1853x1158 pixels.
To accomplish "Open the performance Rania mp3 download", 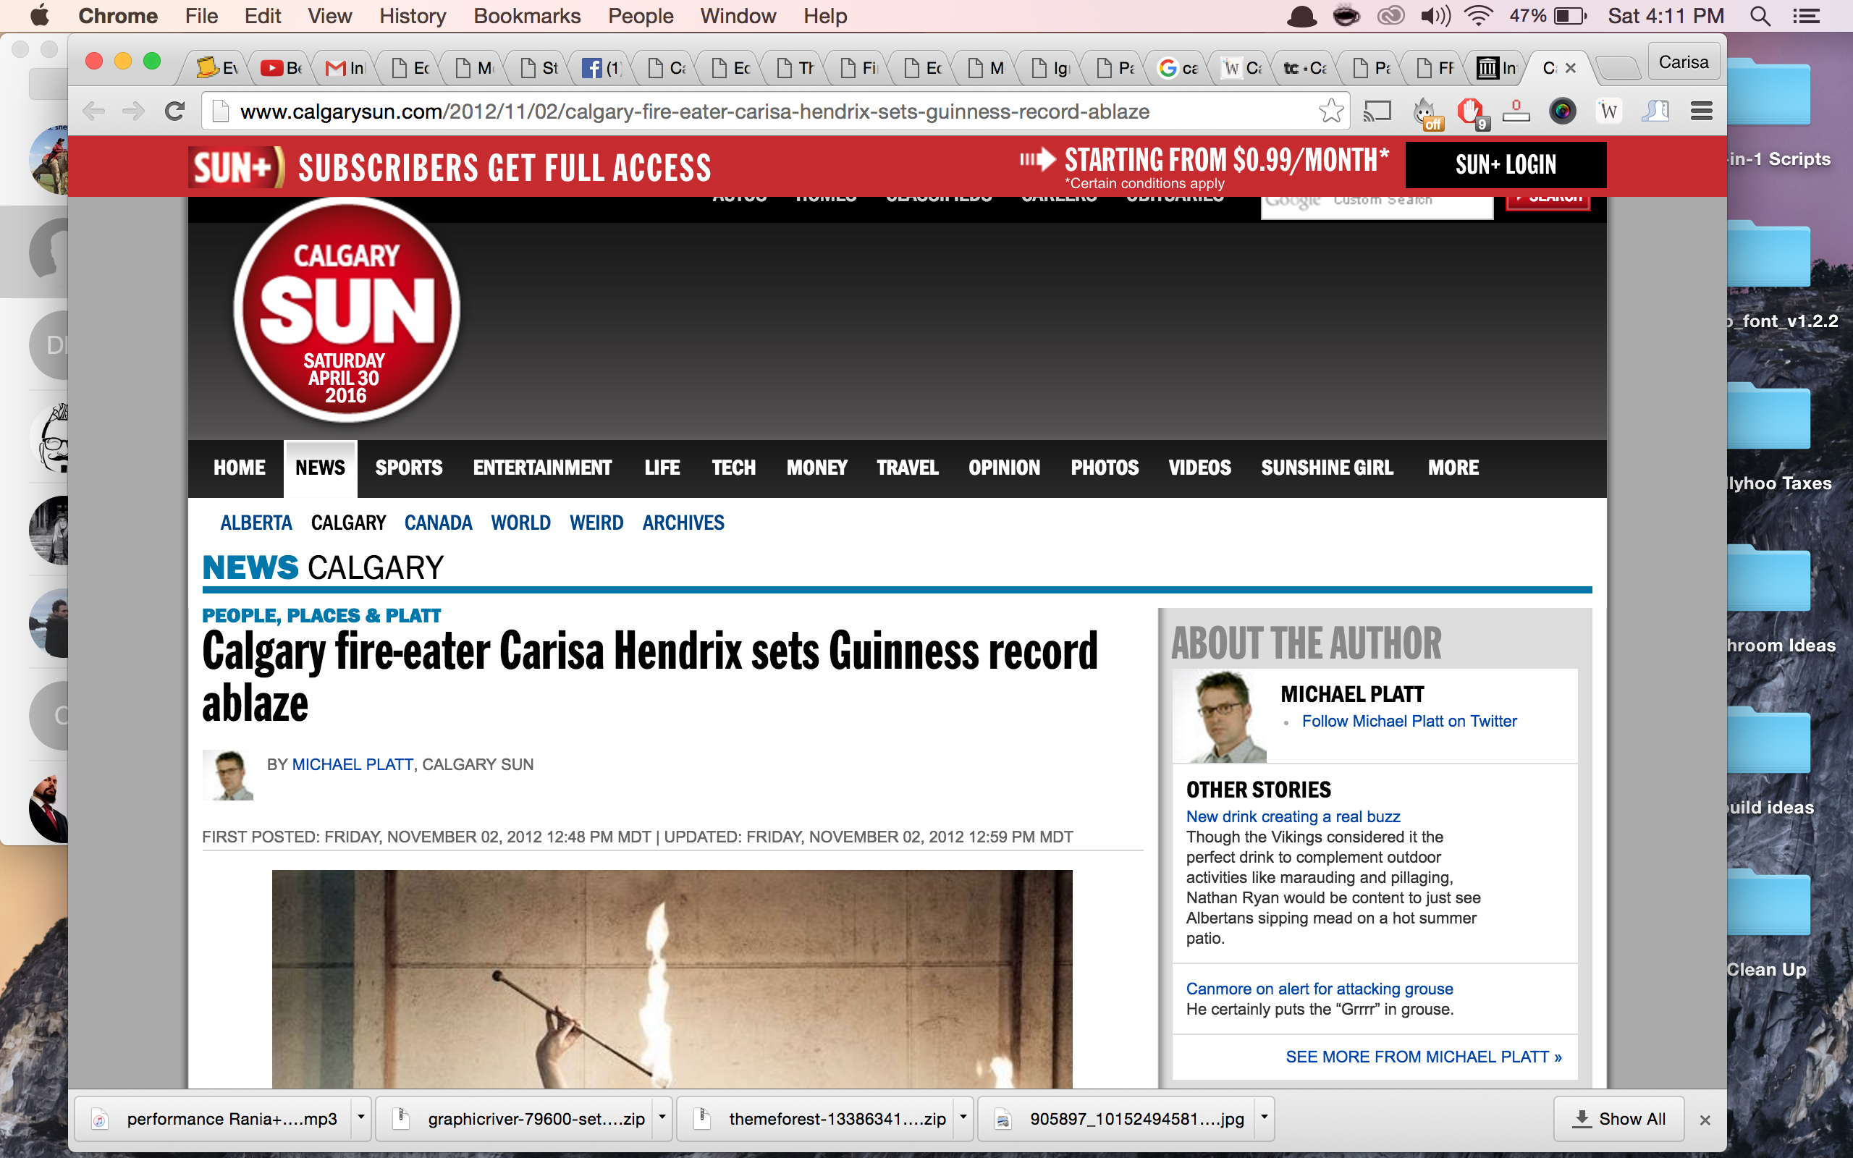I will [x=213, y=1119].
